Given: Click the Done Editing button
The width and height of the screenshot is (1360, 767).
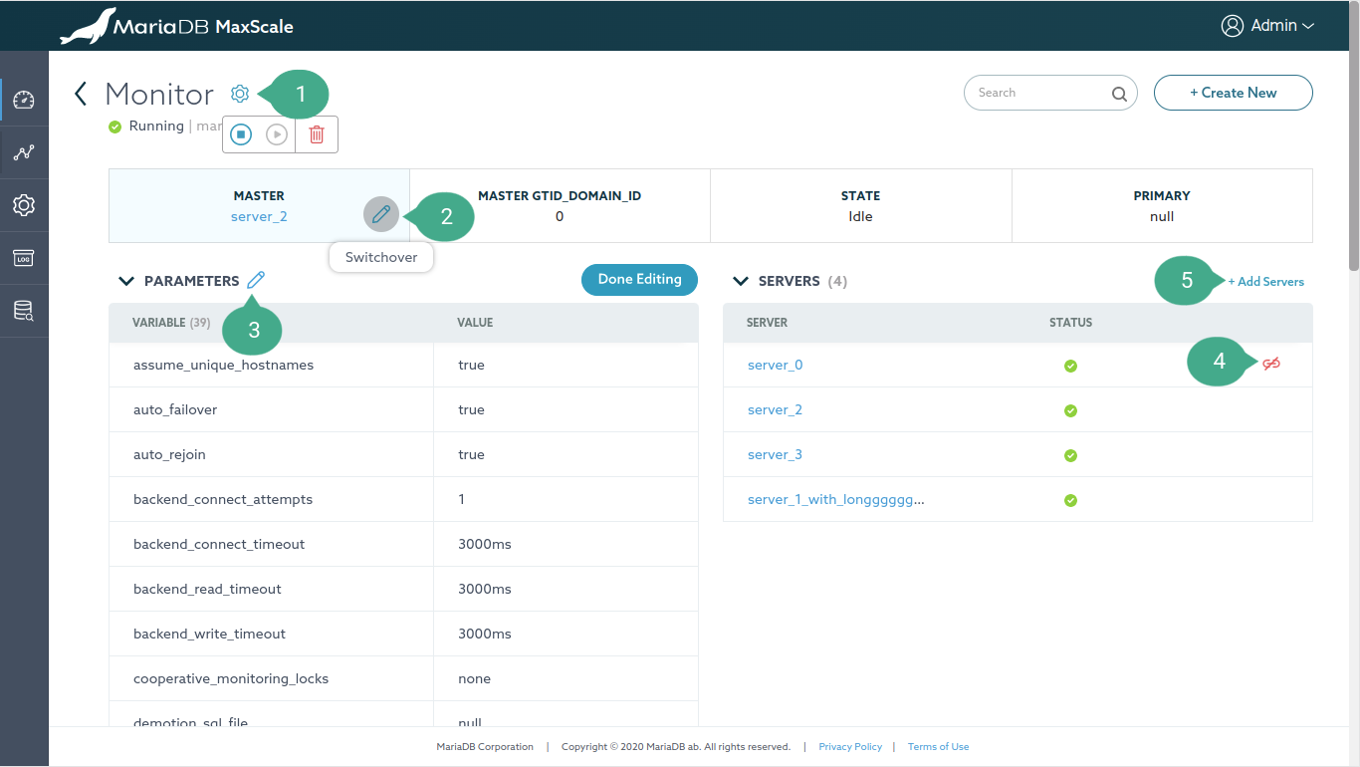Looking at the screenshot, I should (639, 280).
